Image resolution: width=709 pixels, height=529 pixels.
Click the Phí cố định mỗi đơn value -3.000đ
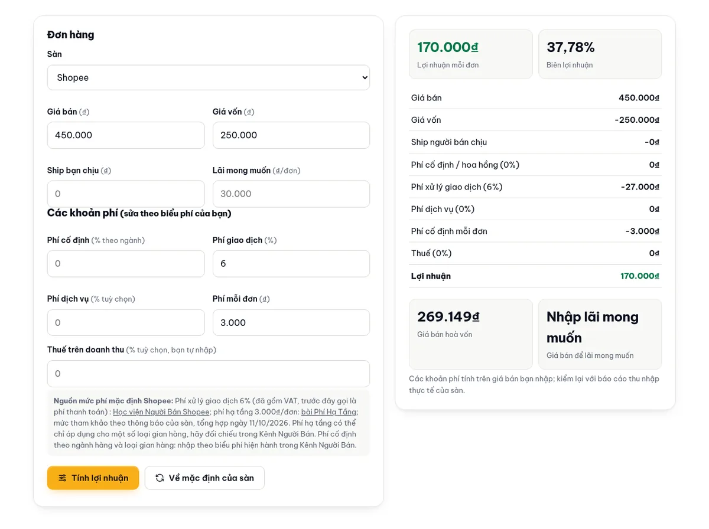(x=642, y=231)
